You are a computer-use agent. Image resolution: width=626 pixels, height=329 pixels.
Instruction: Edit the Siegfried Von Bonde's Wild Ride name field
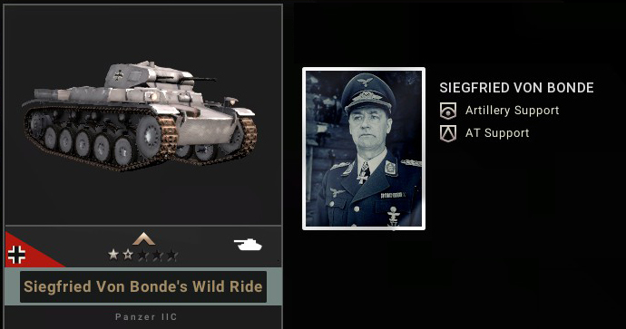click(x=143, y=286)
